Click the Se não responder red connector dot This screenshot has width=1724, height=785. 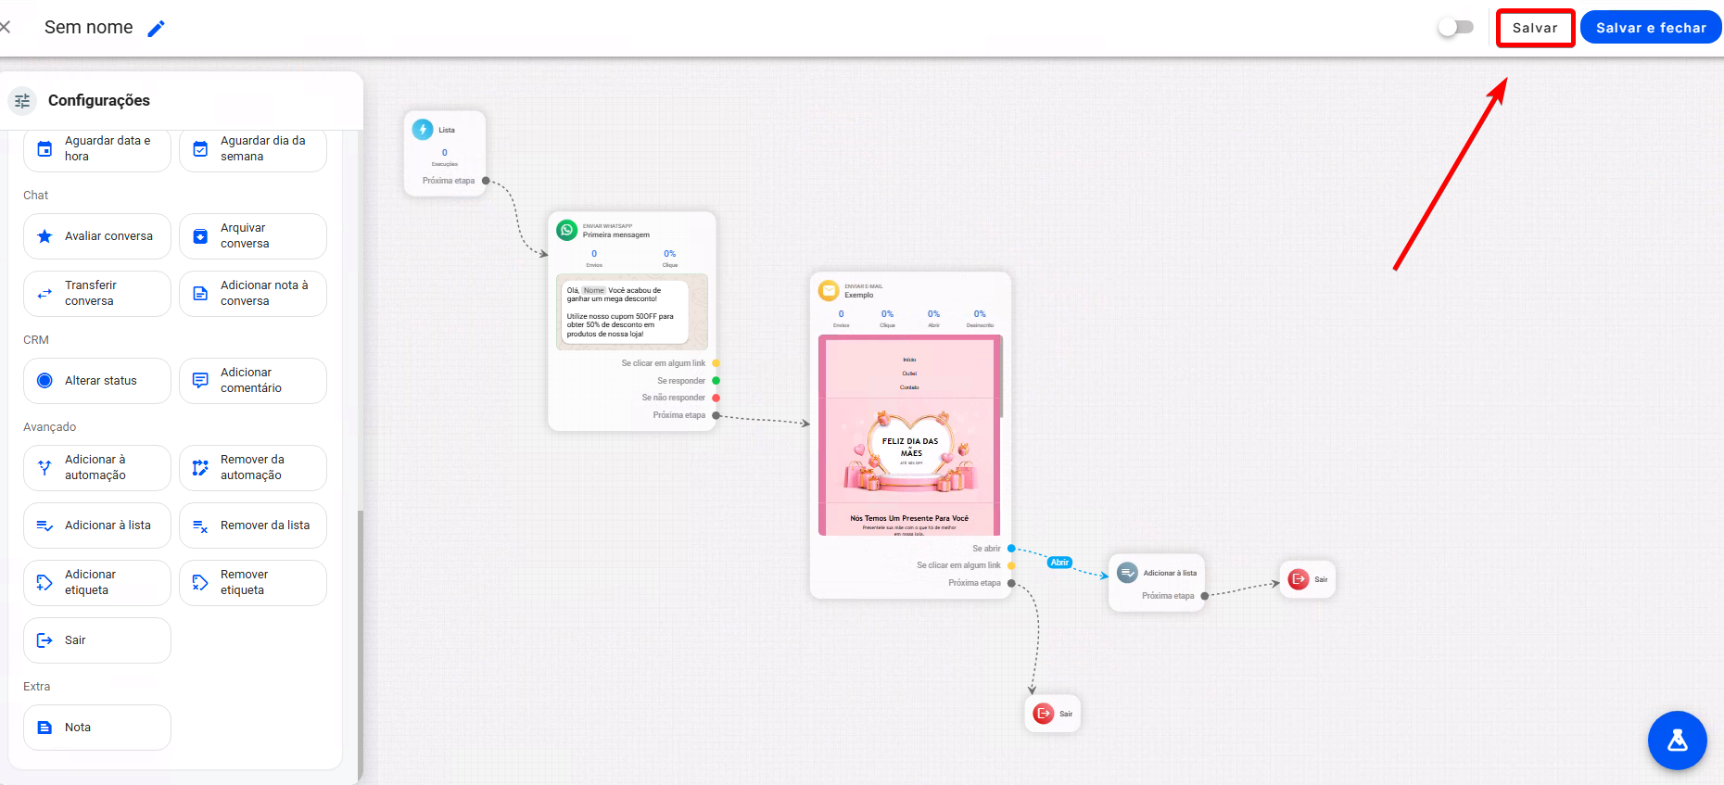[x=716, y=398]
